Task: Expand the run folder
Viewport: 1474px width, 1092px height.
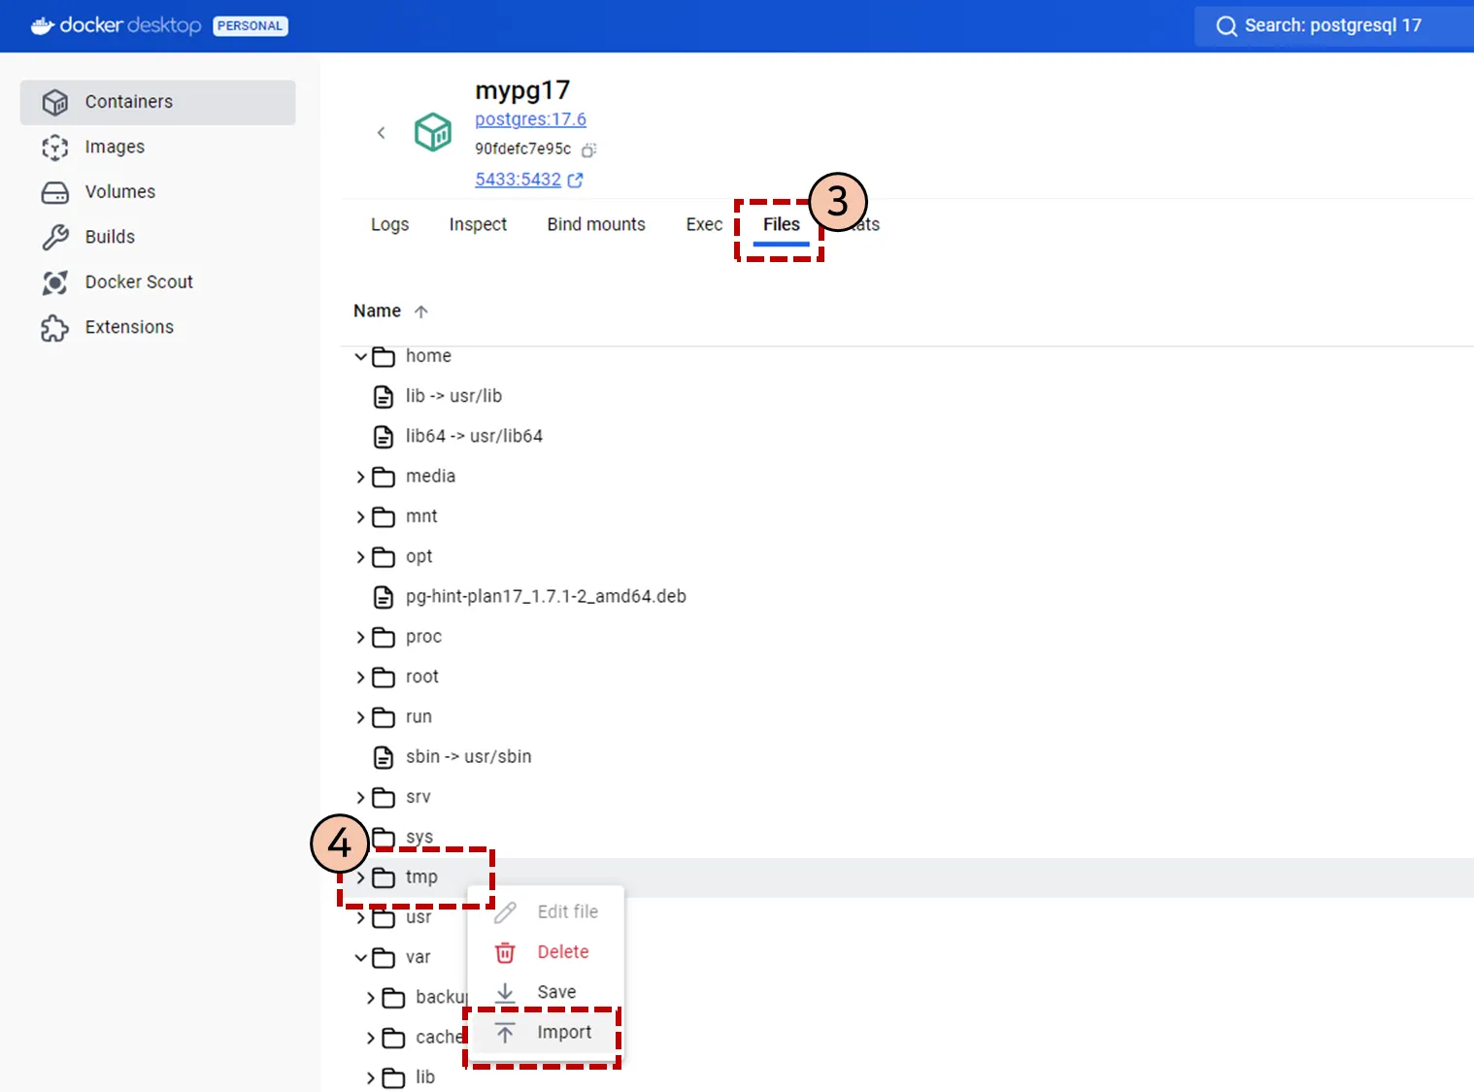Action: [x=360, y=717]
